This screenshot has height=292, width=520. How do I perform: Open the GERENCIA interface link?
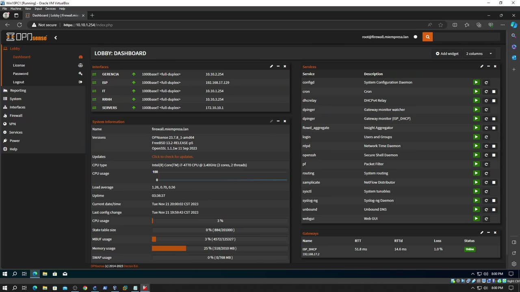click(110, 74)
